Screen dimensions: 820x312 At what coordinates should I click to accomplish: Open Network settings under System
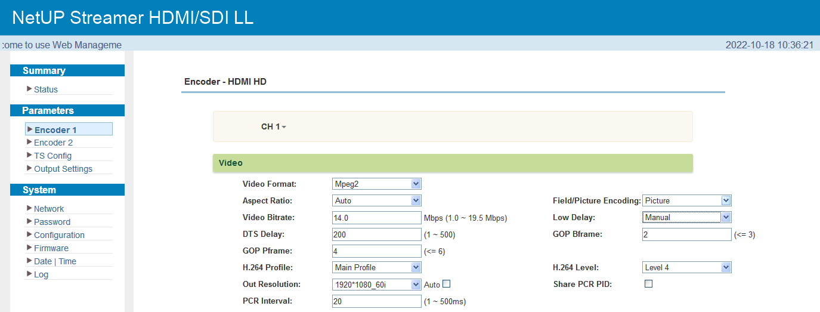click(49, 209)
